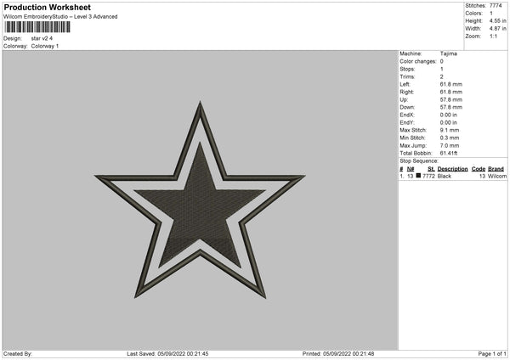Click the 'Description' column header
Image resolution: width=510 pixels, height=360 pixels.
[452, 169]
